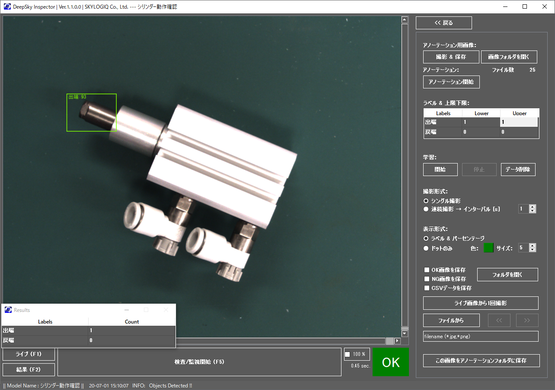Image resolution: width=555 pixels, height=390 pixels.
Task: Click ライブ画像から1回撮影 button
Action: click(481, 303)
